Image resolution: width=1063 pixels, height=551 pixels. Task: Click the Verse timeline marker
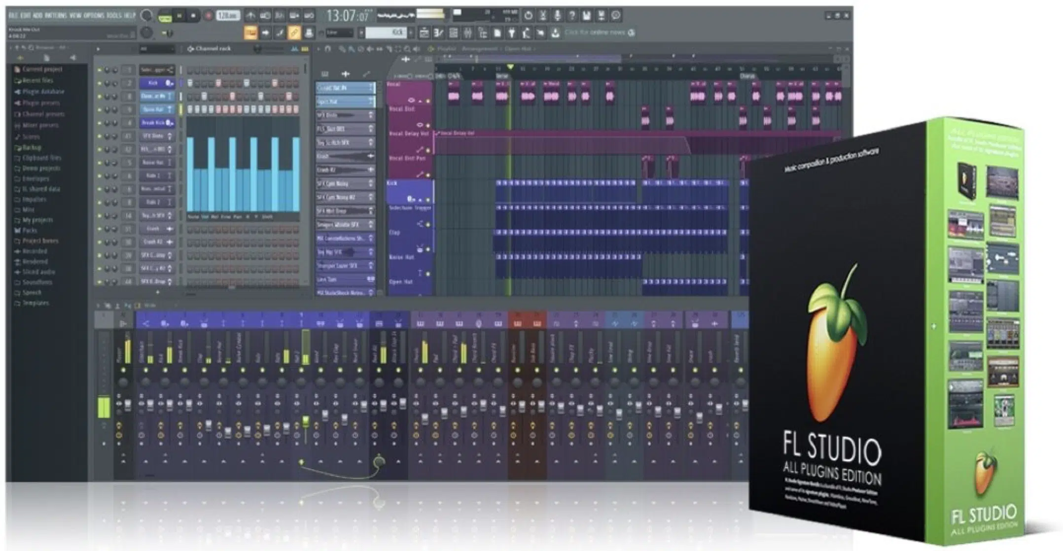(502, 76)
